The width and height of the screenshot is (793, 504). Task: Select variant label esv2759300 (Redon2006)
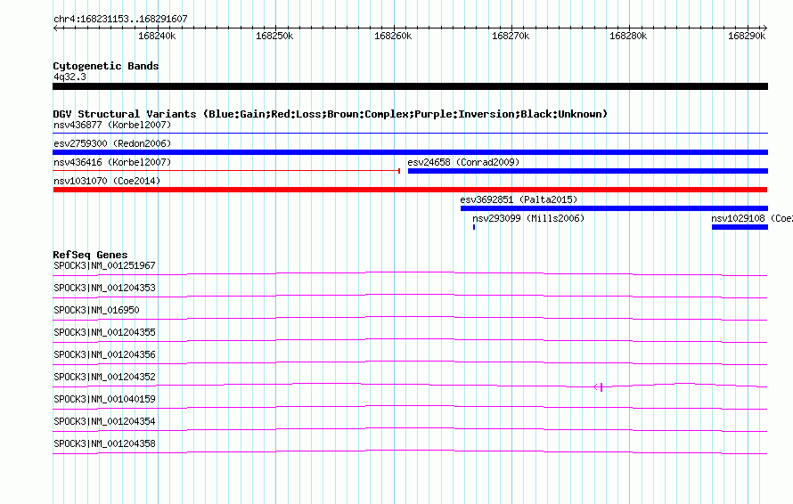(x=112, y=143)
